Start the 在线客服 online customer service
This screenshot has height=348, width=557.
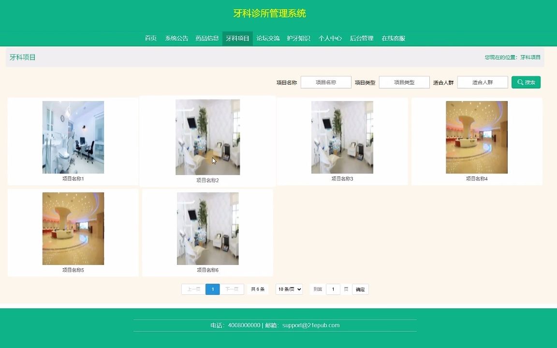[x=394, y=38]
